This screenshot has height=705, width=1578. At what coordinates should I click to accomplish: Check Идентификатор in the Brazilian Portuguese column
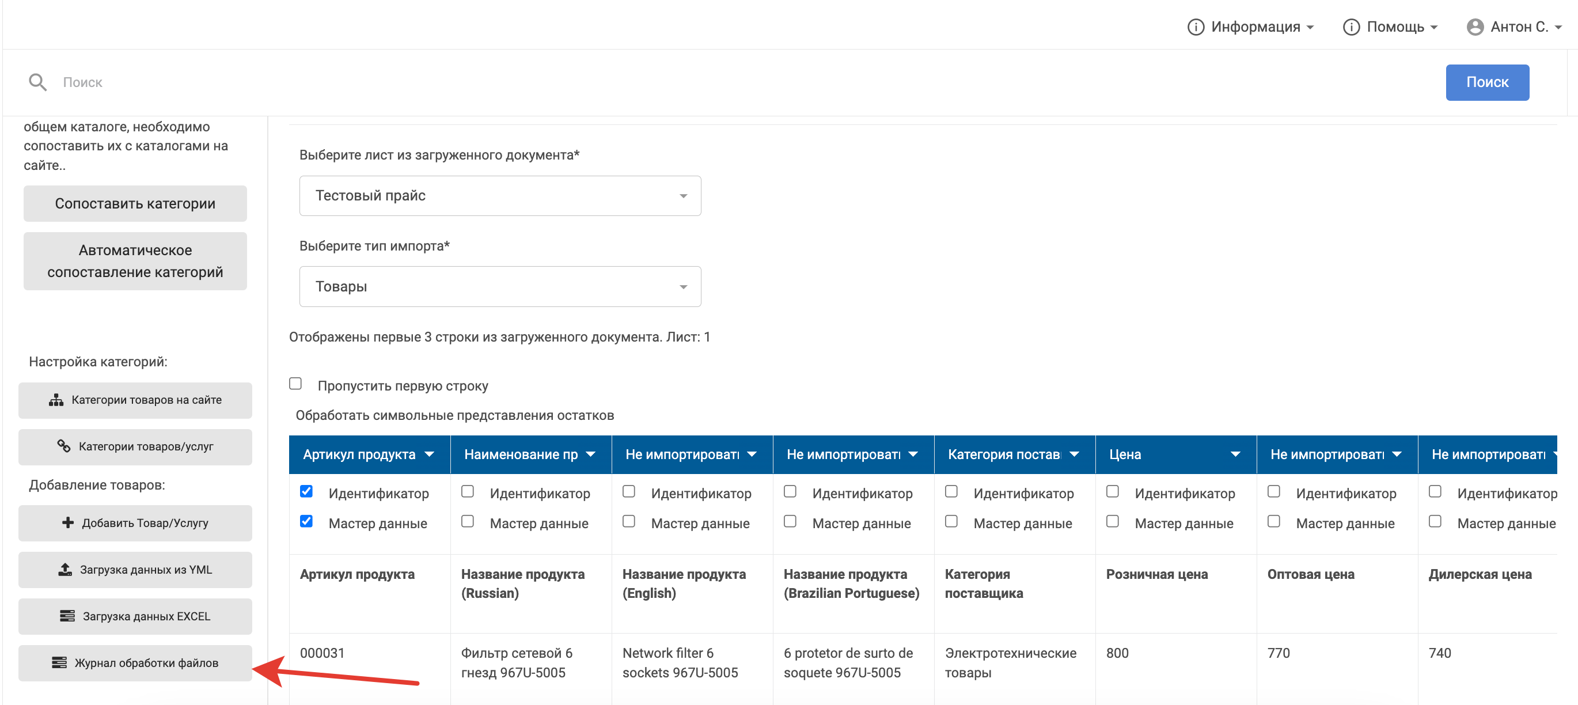pos(790,491)
